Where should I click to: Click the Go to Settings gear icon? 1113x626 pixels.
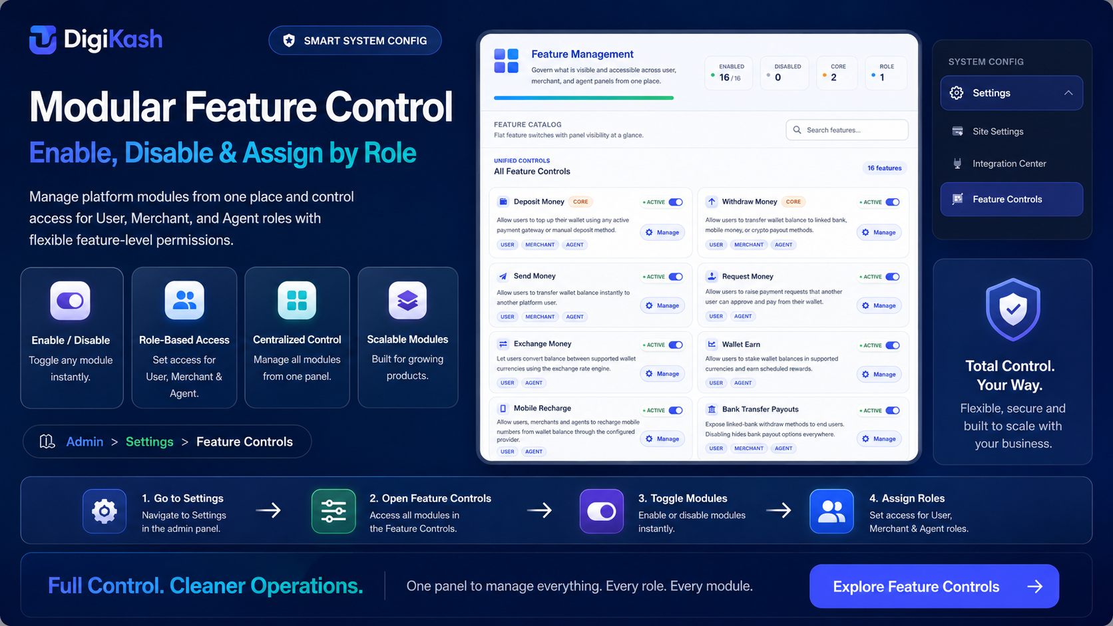pyautogui.click(x=105, y=511)
